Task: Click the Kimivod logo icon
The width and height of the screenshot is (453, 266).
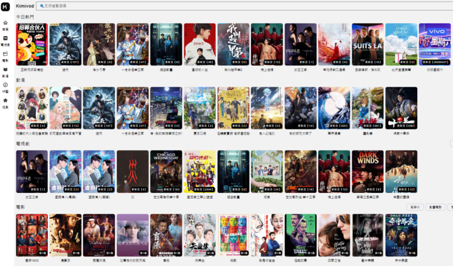Action: click(5, 6)
